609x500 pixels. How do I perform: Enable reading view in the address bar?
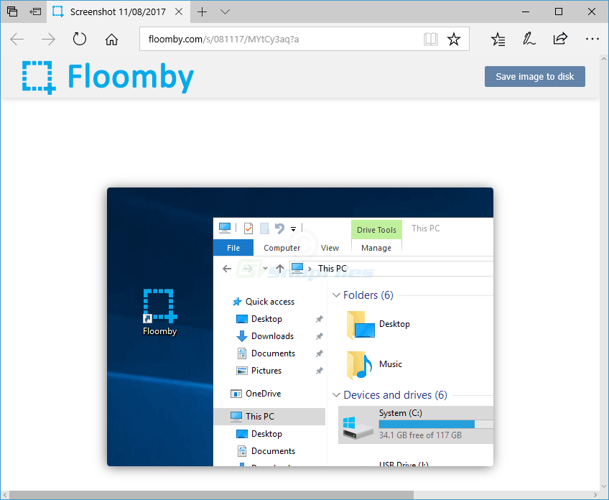click(x=430, y=39)
